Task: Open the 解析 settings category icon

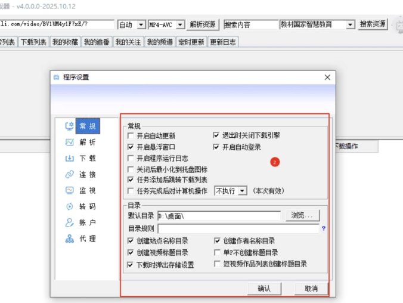Action: click(69, 142)
